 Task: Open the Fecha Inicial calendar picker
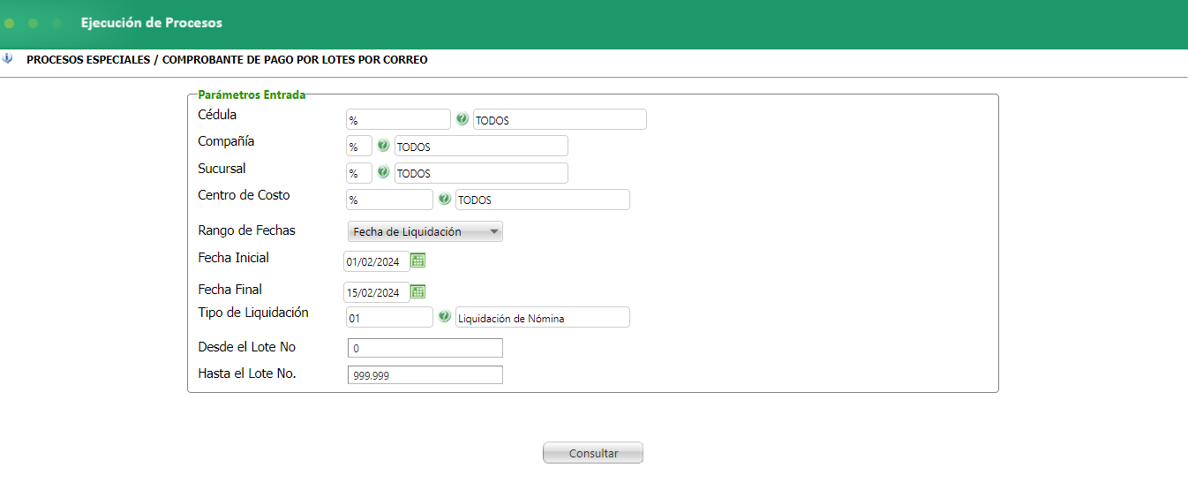[418, 260]
